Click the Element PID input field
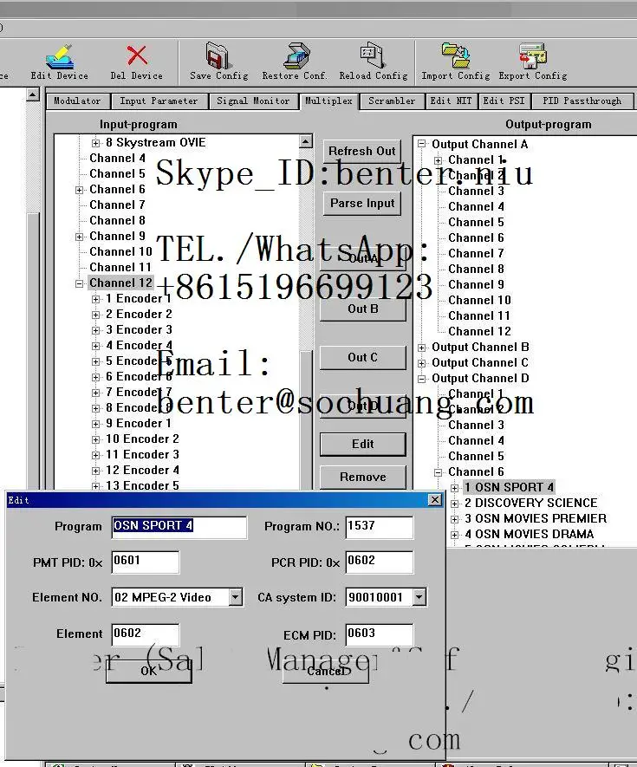 pos(146,635)
